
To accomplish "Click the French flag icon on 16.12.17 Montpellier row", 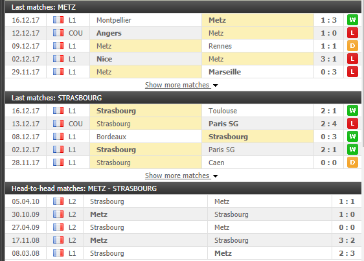I will tap(58, 20).
